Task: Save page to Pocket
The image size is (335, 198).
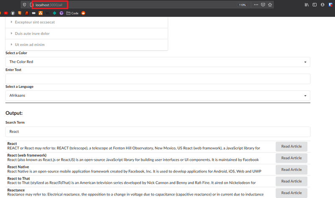Action: 263,5
